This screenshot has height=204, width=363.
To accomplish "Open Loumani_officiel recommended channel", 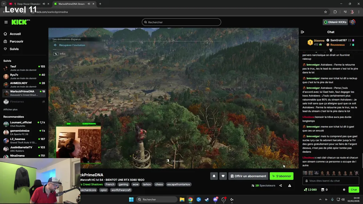I will click(24, 124).
